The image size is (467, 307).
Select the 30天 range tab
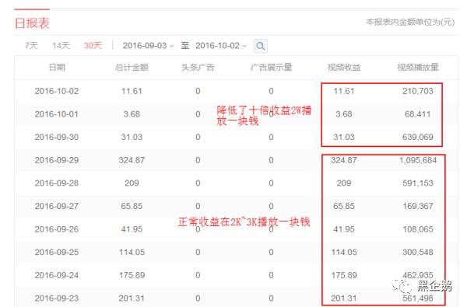[x=93, y=46]
